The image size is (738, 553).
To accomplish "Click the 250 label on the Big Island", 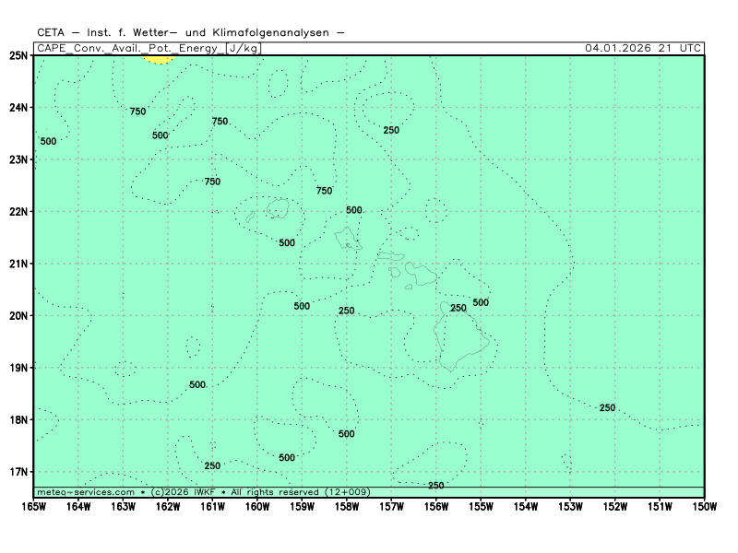I will pyautogui.click(x=458, y=308).
